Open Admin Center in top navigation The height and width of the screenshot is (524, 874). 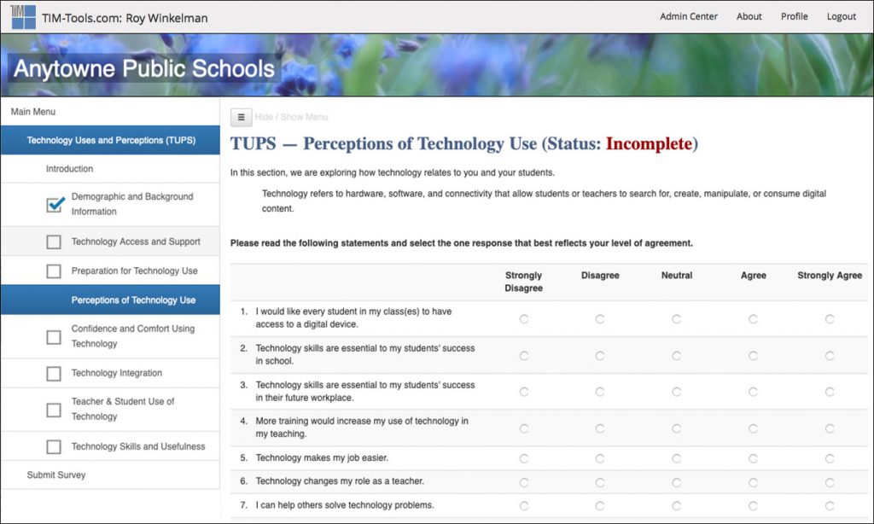pyautogui.click(x=689, y=16)
